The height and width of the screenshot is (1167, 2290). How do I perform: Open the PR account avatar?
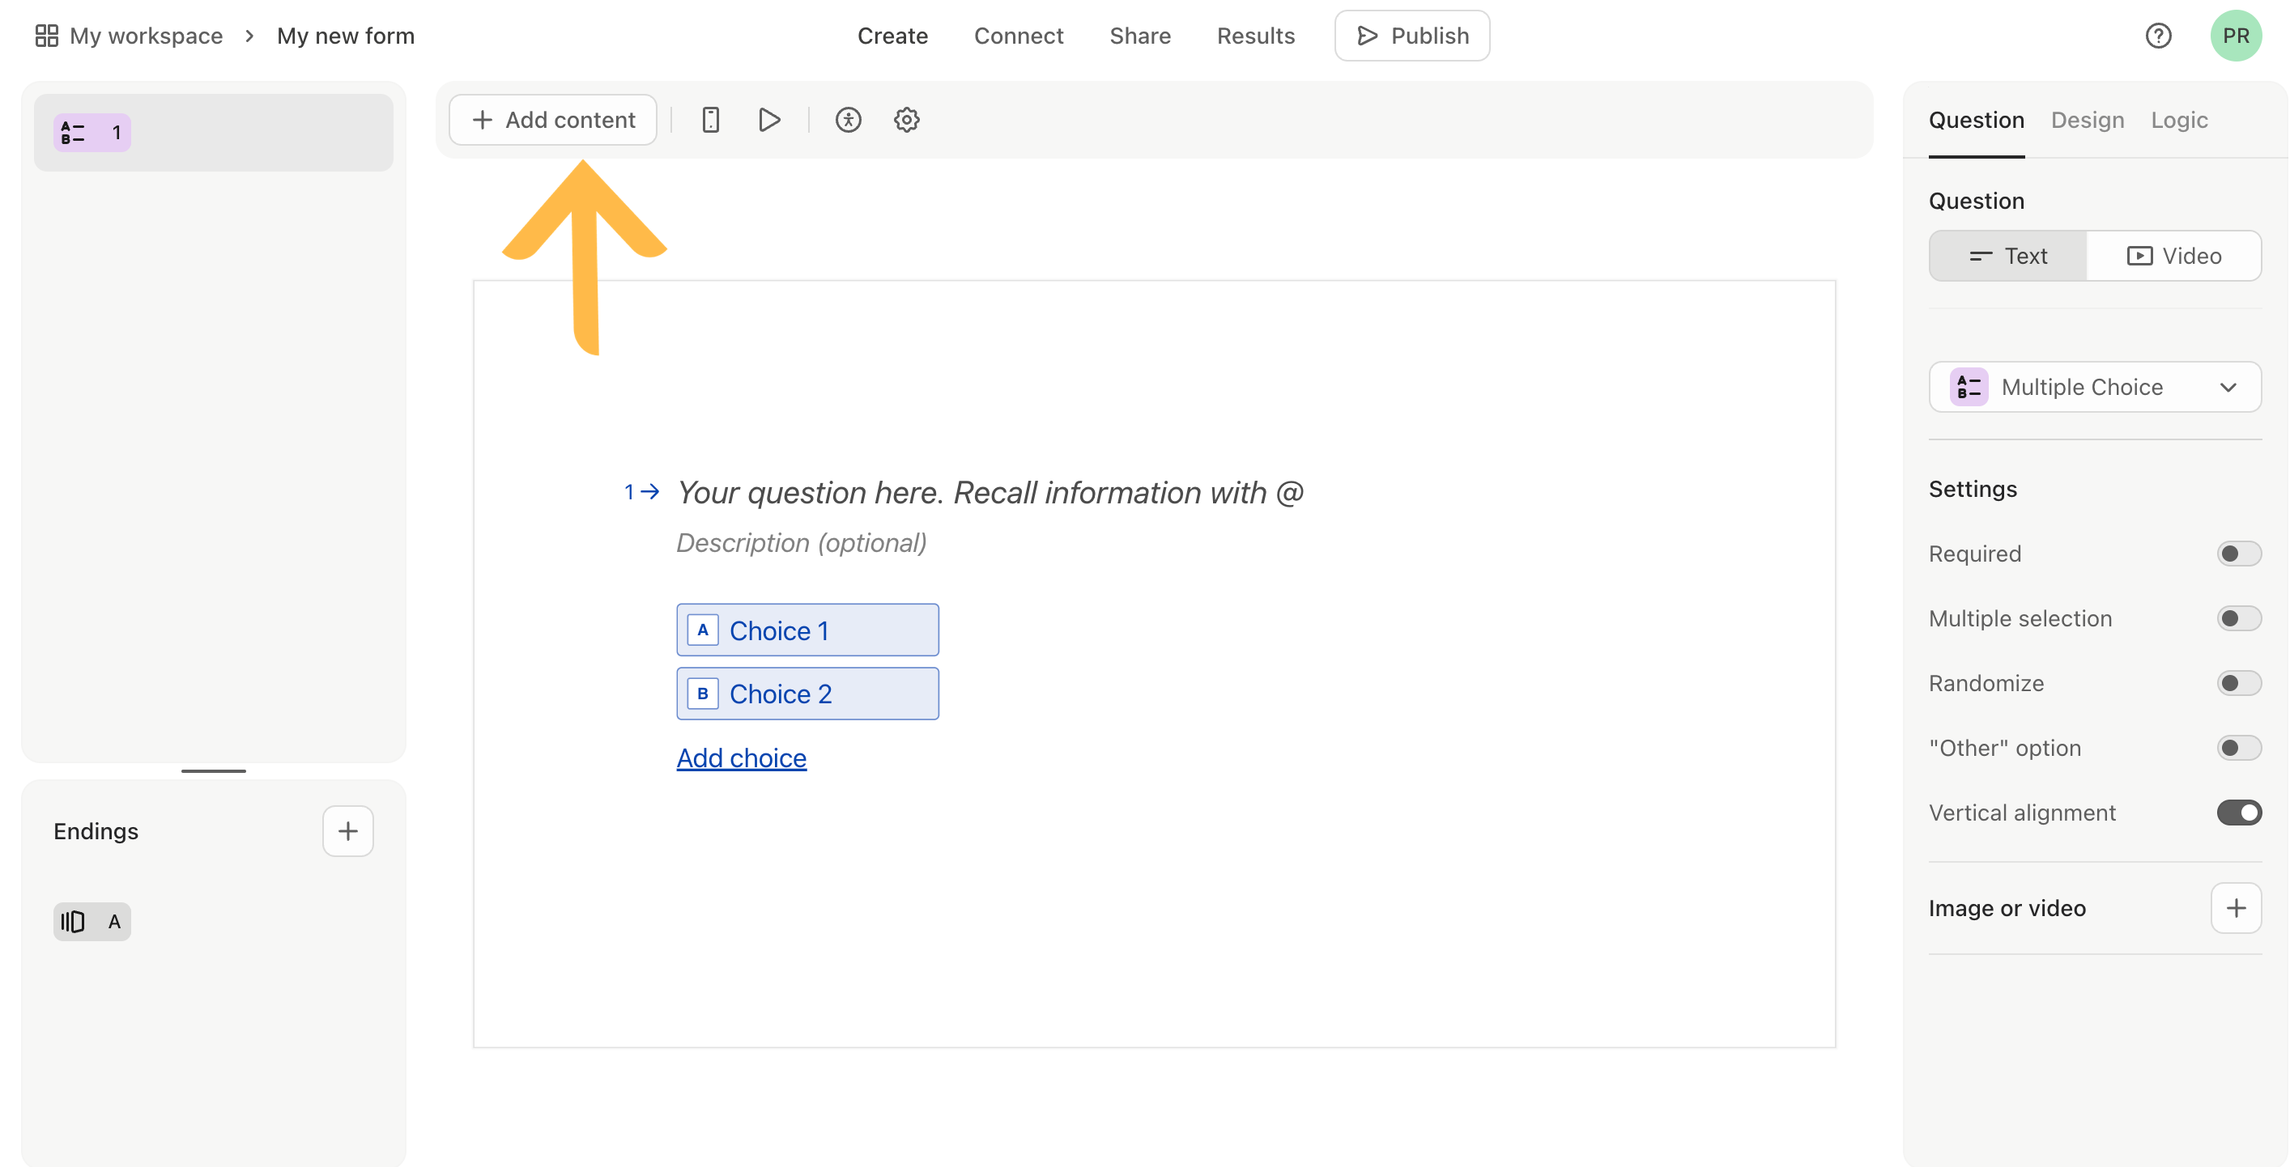[2235, 36]
